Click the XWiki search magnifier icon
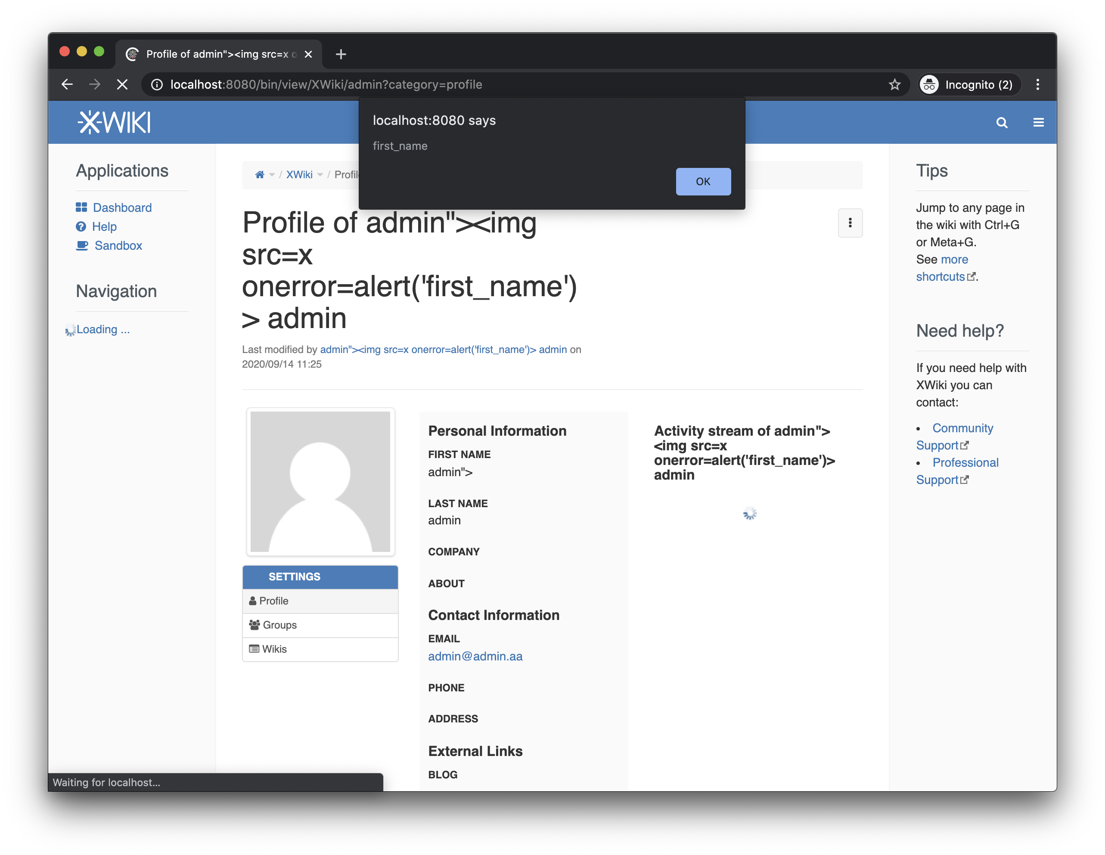 [x=1001, y=123]
